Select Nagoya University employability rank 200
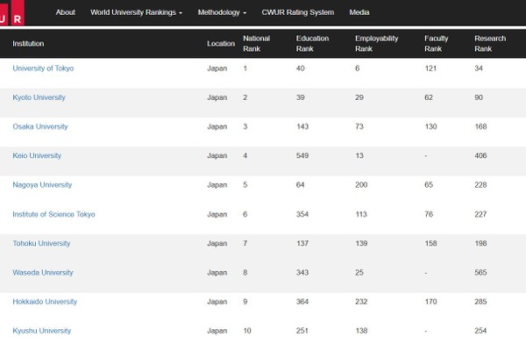 [361, 185]
